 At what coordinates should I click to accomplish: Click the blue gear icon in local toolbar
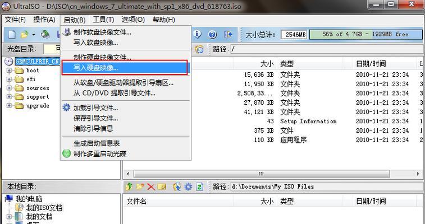188,186
